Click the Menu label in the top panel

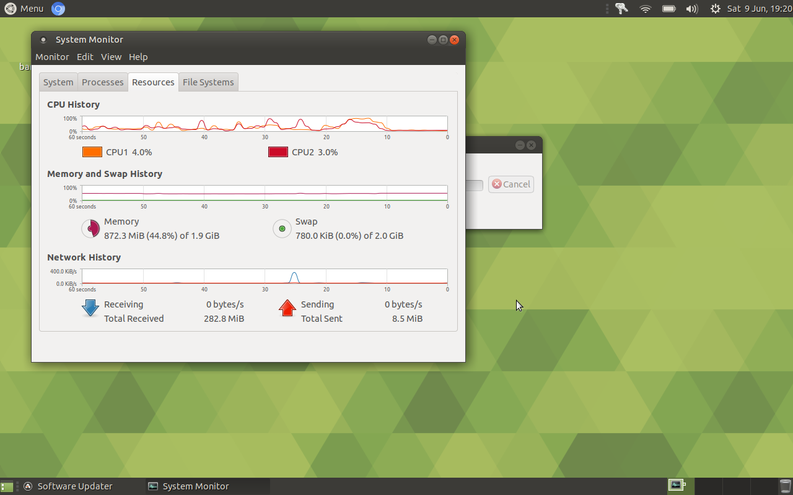pyautogui.click(x=32, y=9)
